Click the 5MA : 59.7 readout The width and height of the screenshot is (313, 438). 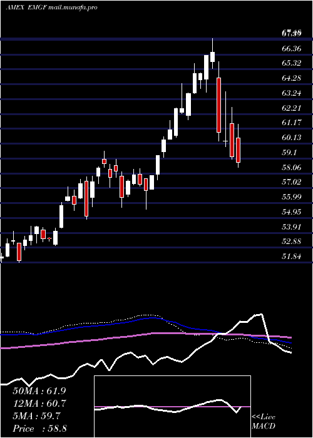(36, 416)
